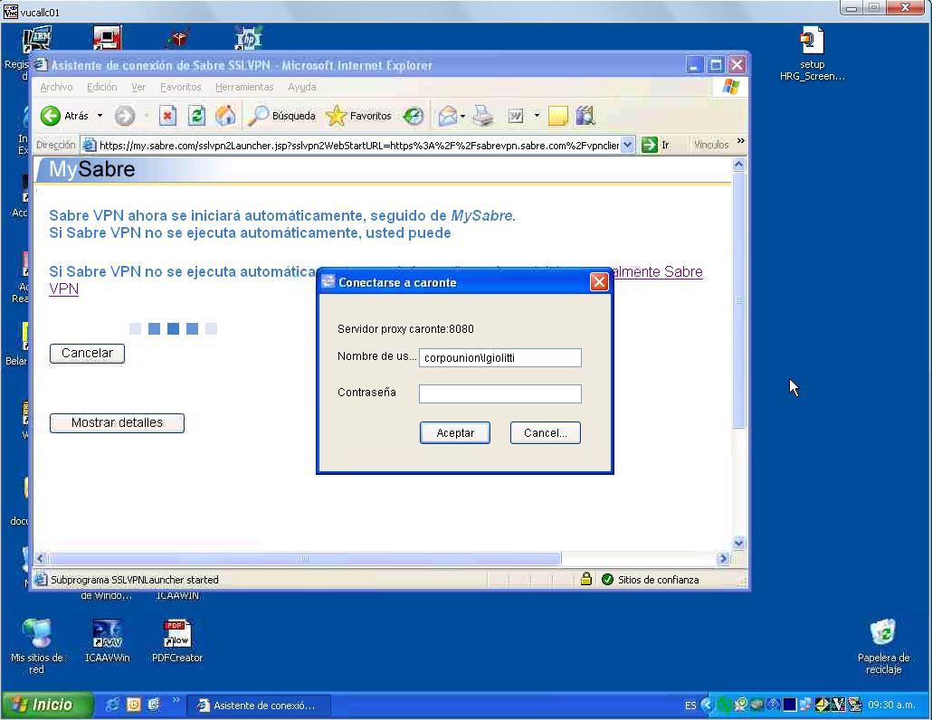
Task: Stop page loading with red X icon
Action: (x=167, y=116)
